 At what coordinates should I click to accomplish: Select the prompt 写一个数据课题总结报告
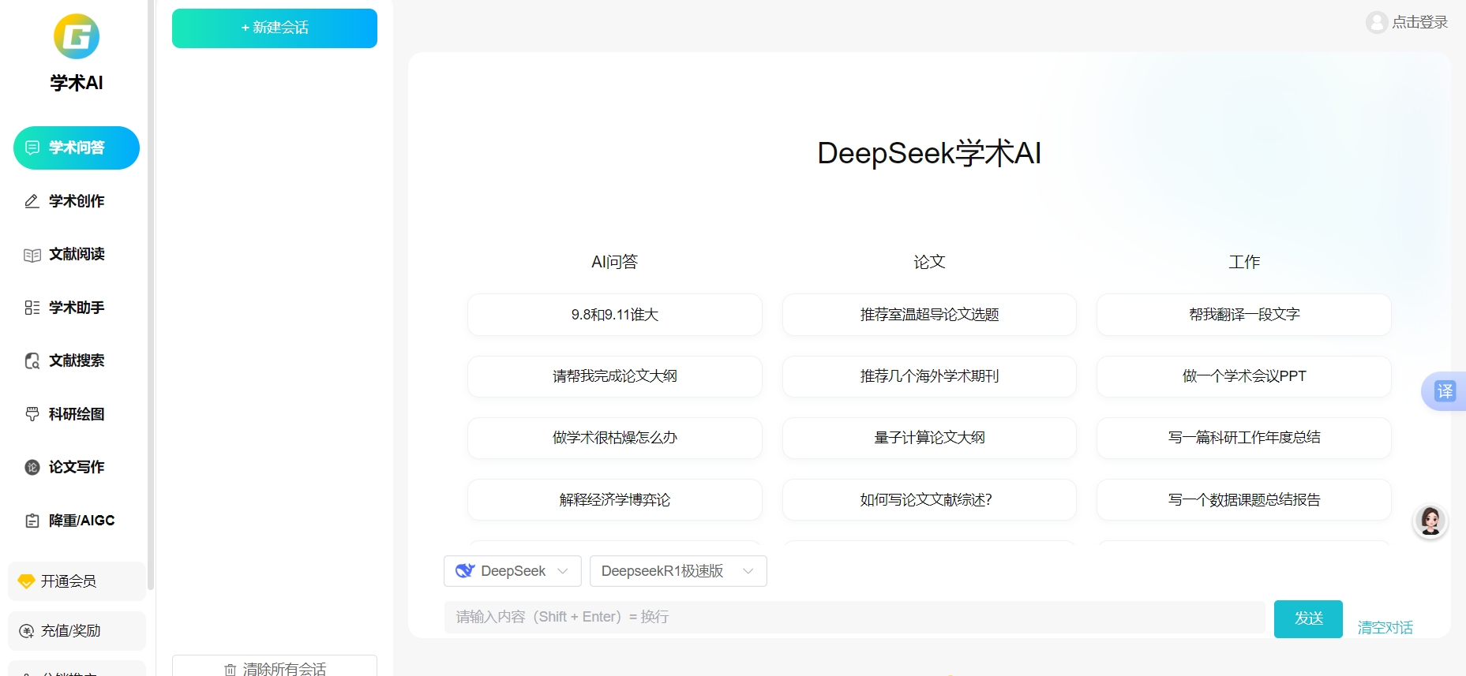pos(1243,499)
